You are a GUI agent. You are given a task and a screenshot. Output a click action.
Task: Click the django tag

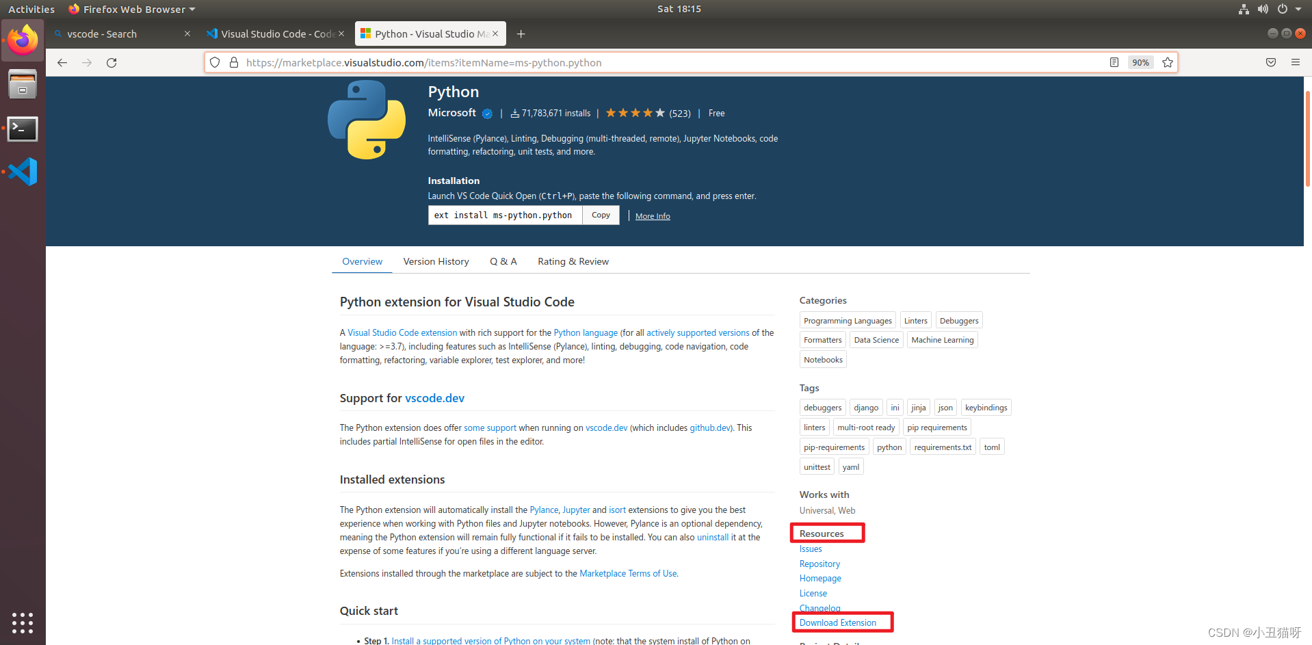866,408
